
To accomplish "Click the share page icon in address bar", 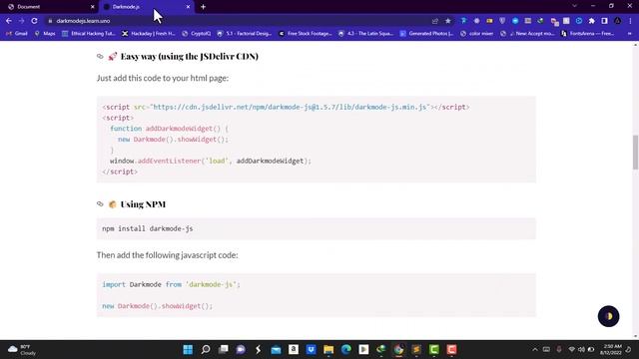I will [x=435, y=21].
